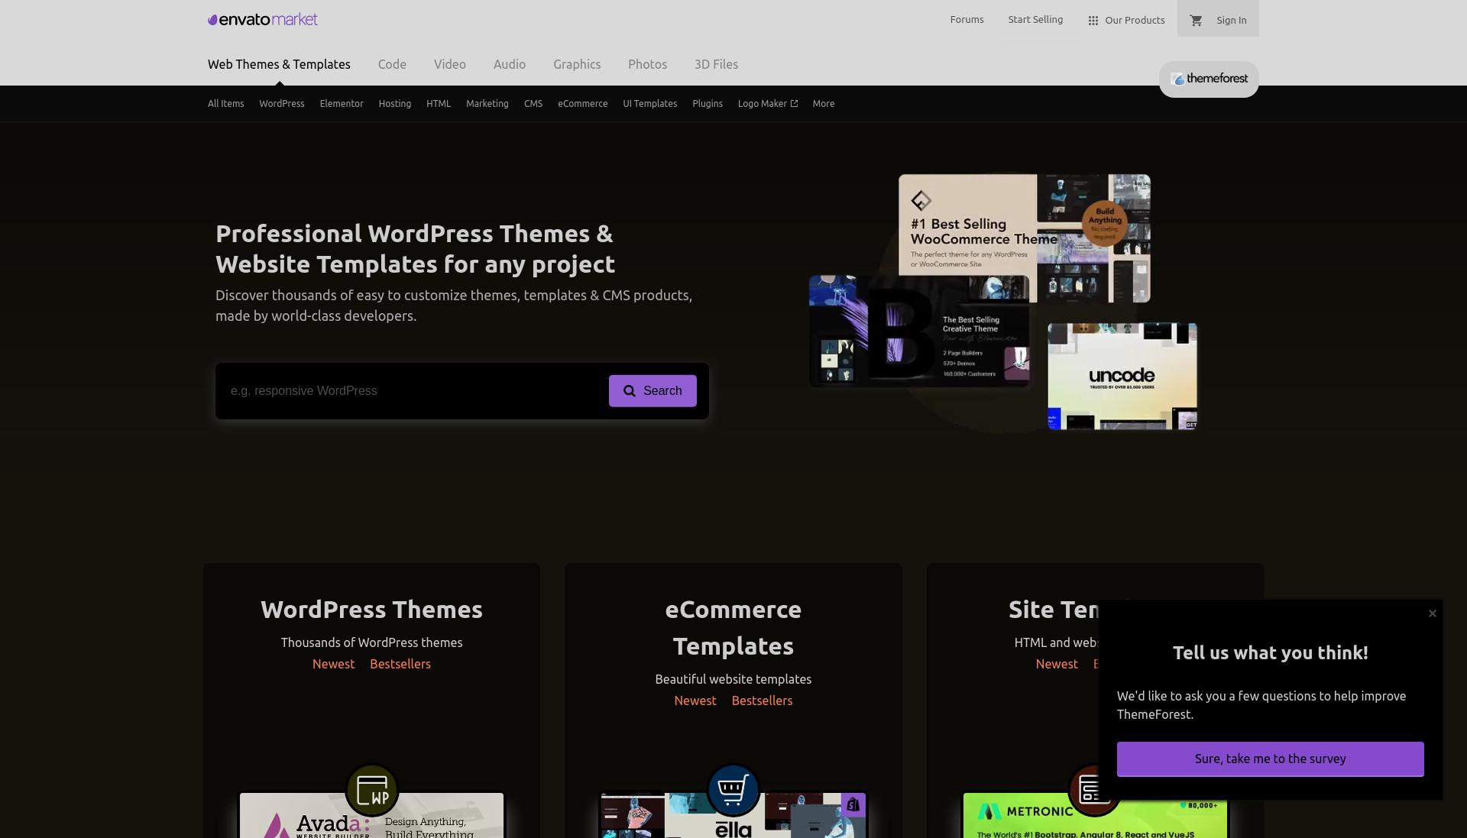The width and height of the screenshot is (1467, 838).
Task: Open the Avada website builder thumbnail
Action: click(x=371, y=815)
